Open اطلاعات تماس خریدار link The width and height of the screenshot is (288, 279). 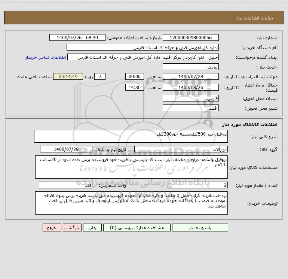tap(46, 57)
